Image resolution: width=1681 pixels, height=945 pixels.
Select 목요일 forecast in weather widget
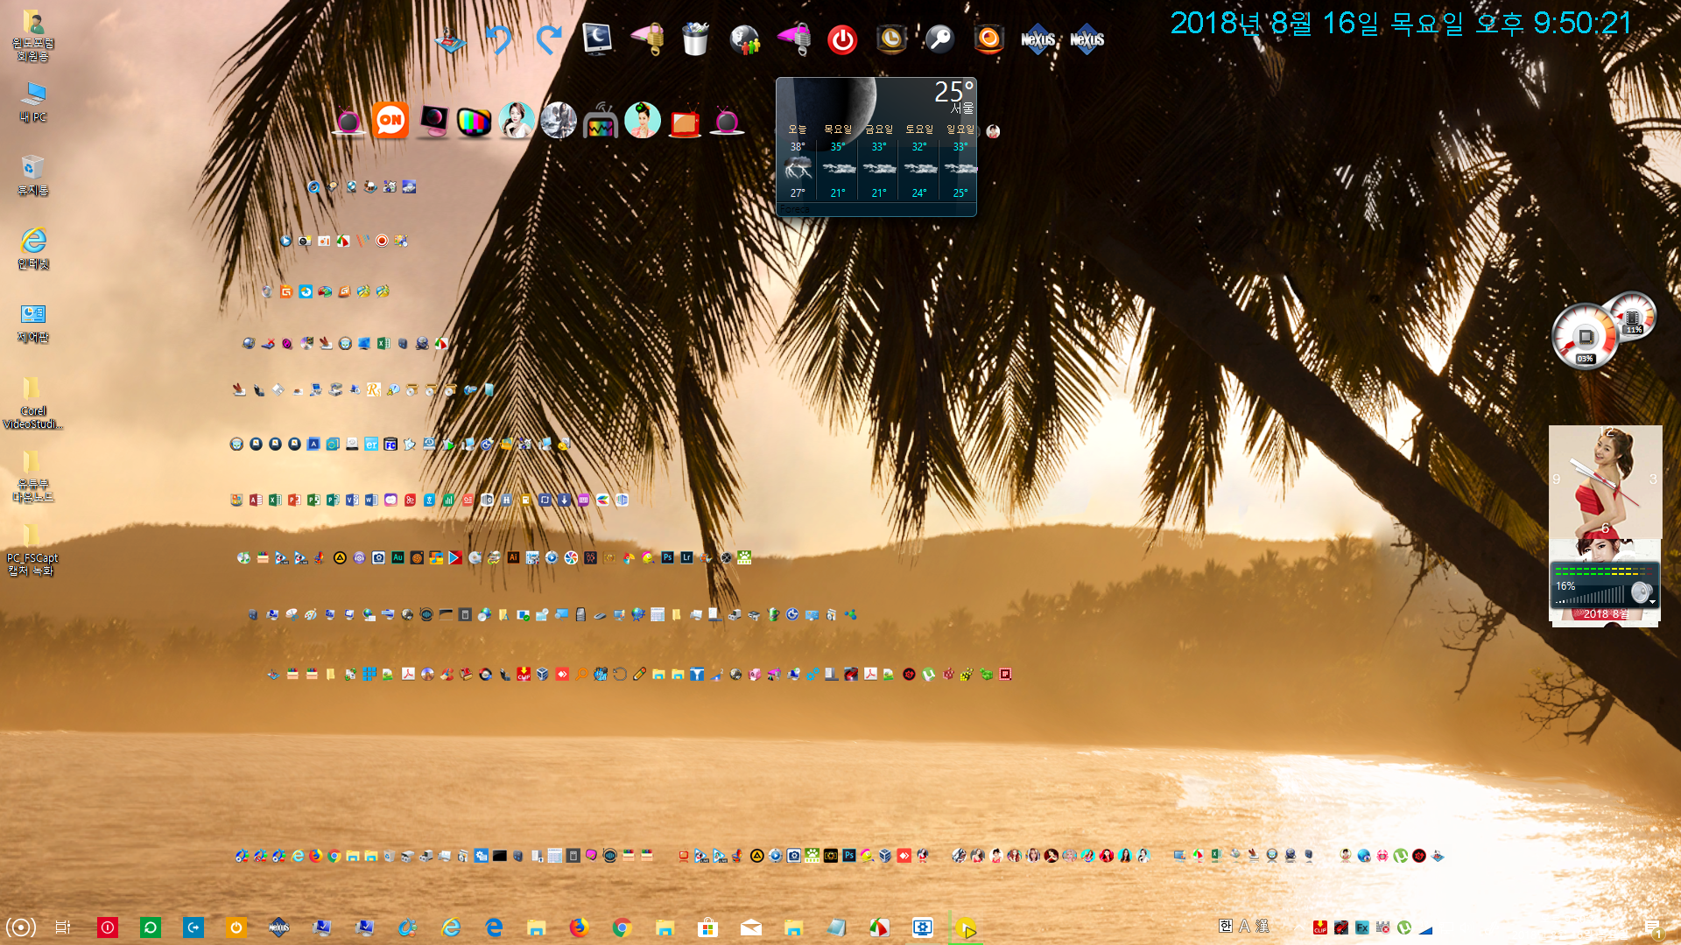point(838,161)
